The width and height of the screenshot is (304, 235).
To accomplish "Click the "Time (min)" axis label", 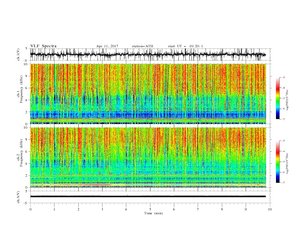I will (x=154, y=213).
